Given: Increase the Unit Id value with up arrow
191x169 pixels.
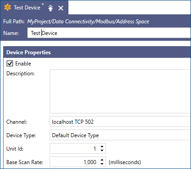Looking at the screenshot, I should 102,147.
